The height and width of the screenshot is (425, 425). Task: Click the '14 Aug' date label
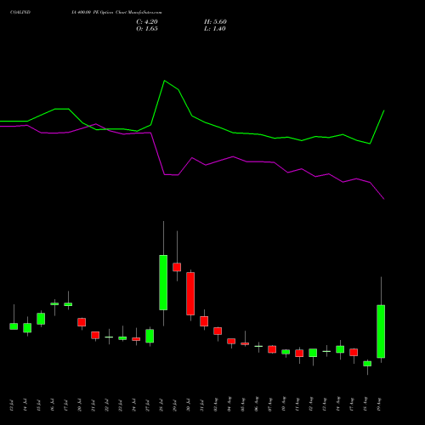[x=338, y=405]
